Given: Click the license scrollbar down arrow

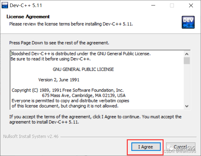Looking at the screenshot, I should (x=187, y=106).
